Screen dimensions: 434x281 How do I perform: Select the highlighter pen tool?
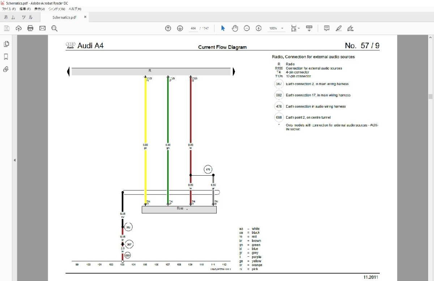click(x=339, y=28)
